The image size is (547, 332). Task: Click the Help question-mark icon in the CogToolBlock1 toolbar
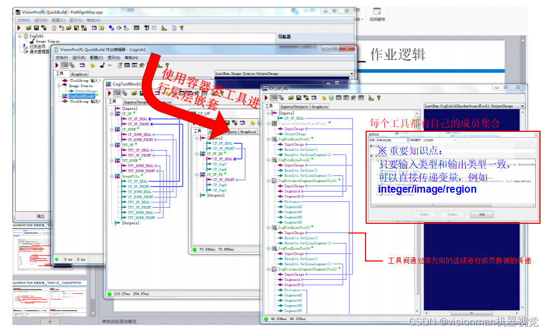pyautogui.click(x=221, y=93)
